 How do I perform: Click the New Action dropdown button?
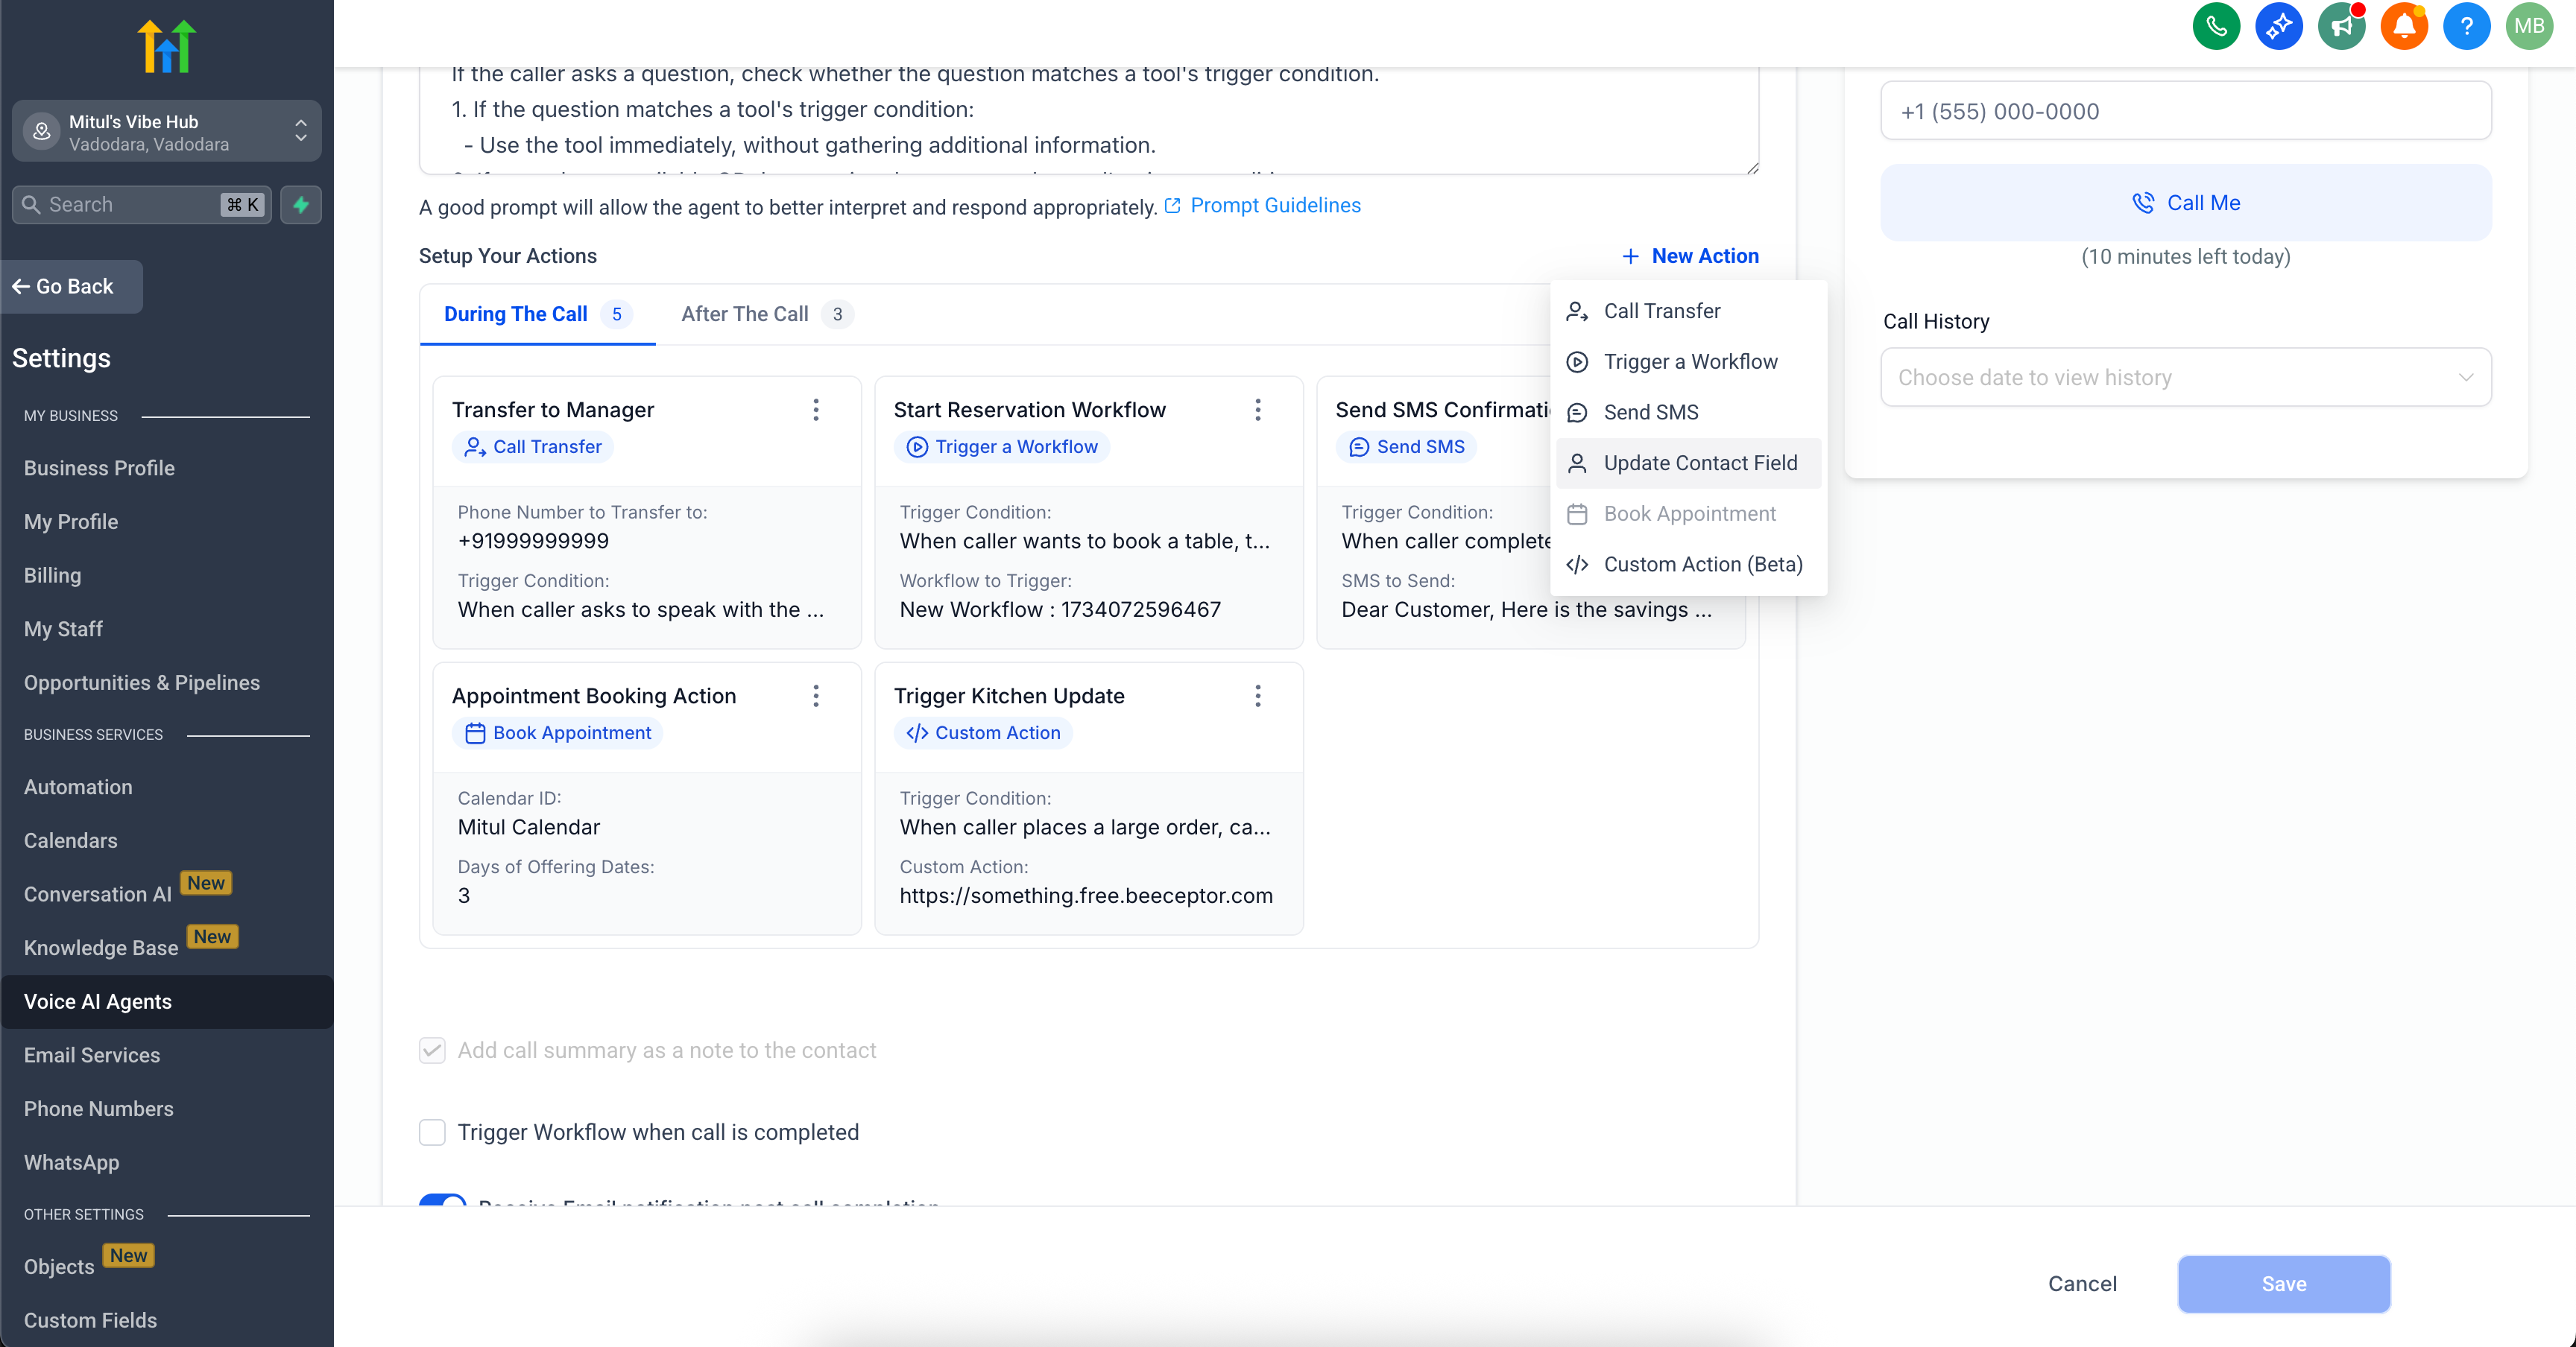pos(1690,256)
